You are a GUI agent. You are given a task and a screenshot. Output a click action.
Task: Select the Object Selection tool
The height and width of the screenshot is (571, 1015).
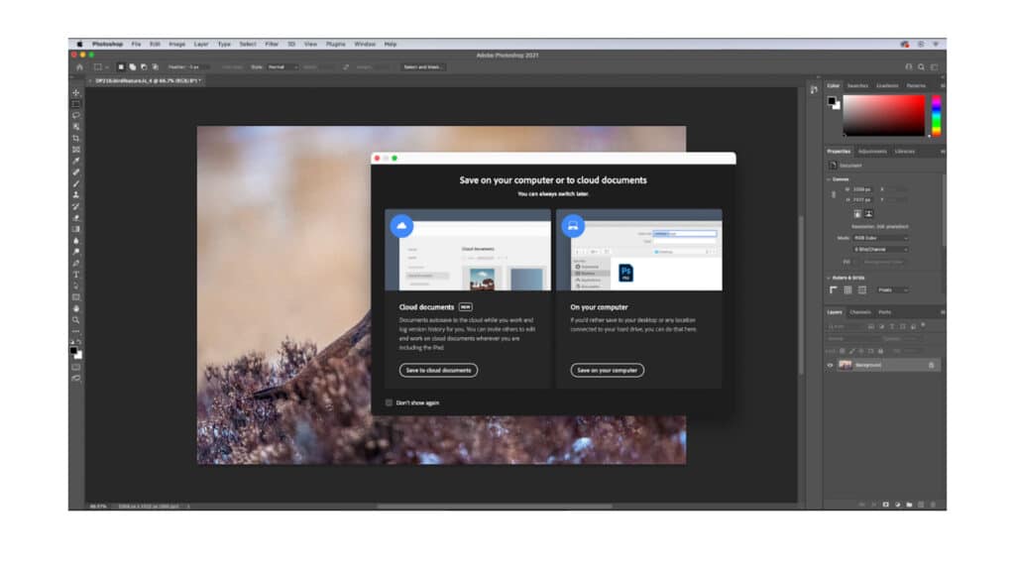[x=76, y=127]
